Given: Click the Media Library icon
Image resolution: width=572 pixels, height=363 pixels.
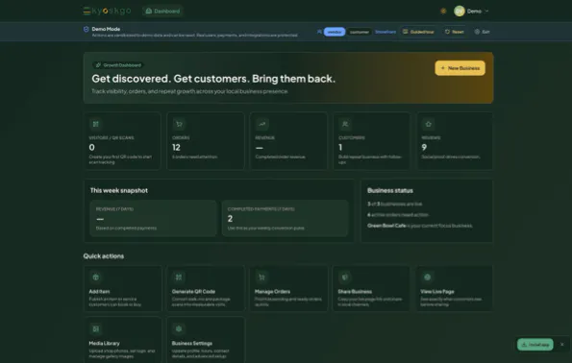Looking at the screenshot, I should pyautogui.click(x=95, y=329).
